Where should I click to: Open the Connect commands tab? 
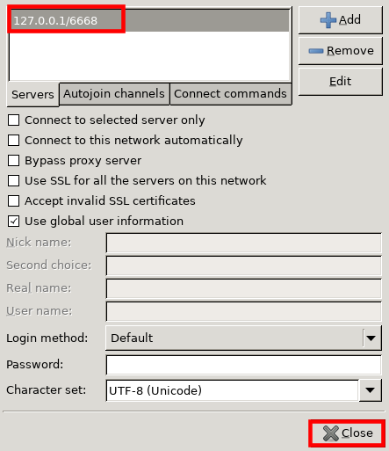(231, 94)
